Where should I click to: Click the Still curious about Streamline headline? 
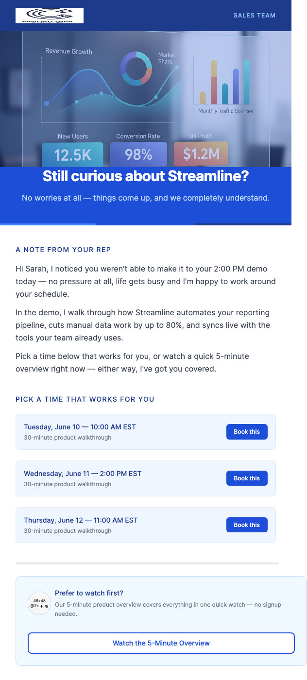[x=146, y=176]
